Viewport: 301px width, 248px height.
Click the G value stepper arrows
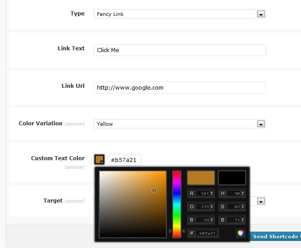coord(212,207)
